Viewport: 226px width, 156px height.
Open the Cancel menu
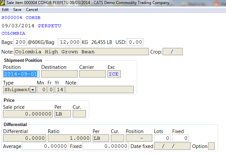tap(32, 10)
